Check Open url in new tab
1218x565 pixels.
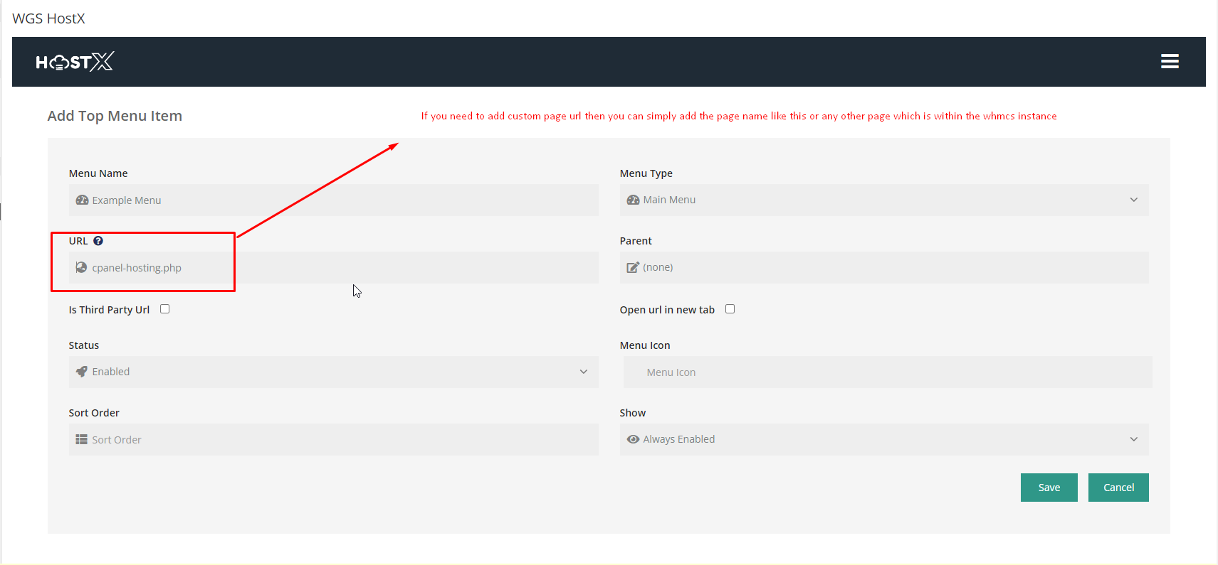(730, 309)
